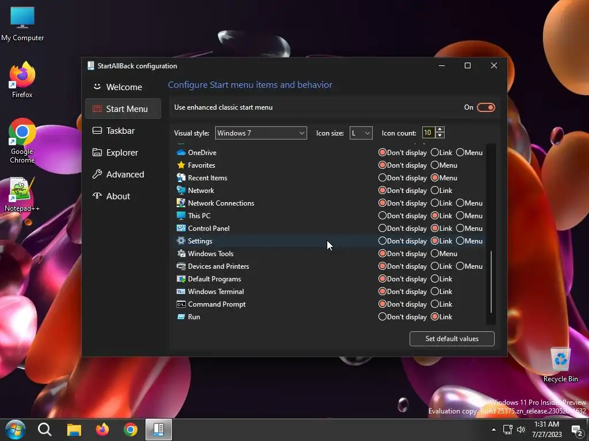
Task: Launch Firefox from the taskbar
Action: click(x=102, y=430)
